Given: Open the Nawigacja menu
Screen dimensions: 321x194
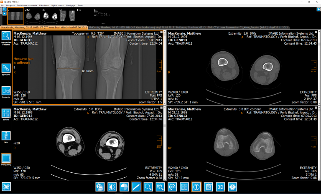Looking at the screenshot, I should coord(71,5).
